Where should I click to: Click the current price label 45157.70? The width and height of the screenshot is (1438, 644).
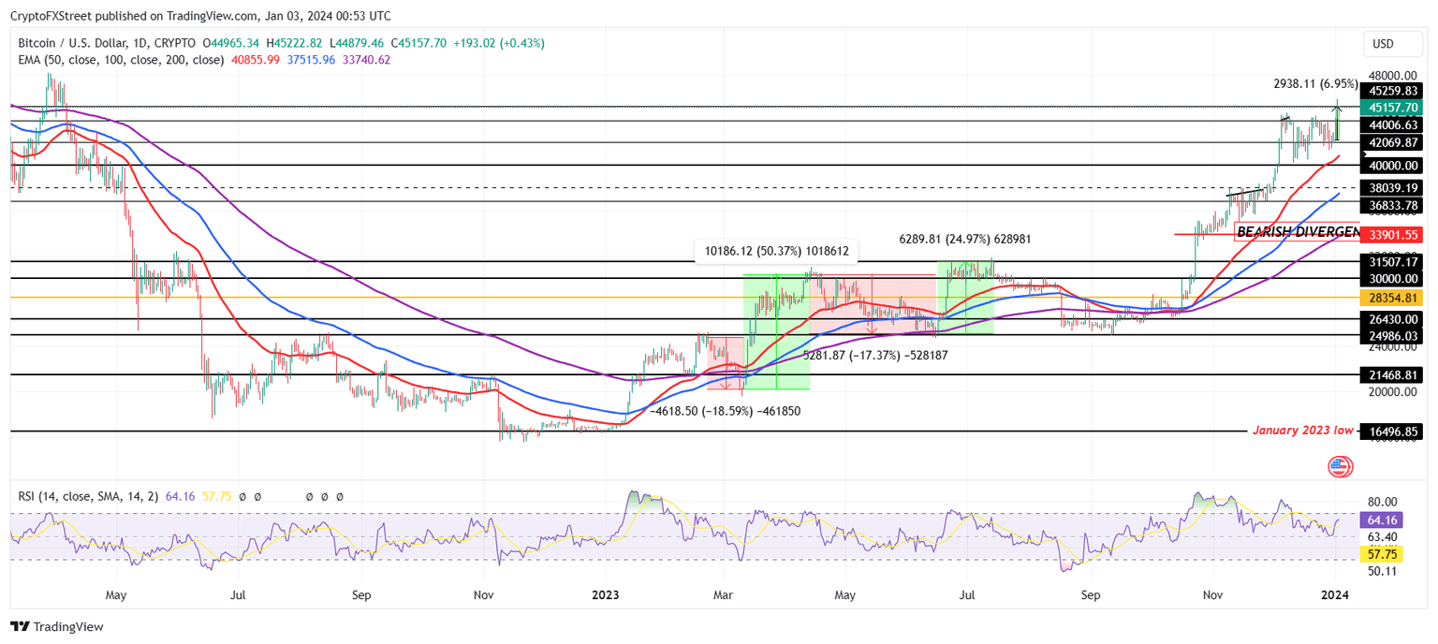(1391, 108)
